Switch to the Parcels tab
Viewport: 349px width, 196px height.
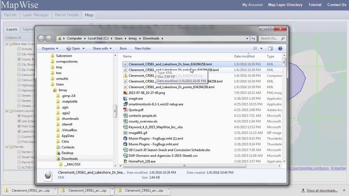[10, 15]
